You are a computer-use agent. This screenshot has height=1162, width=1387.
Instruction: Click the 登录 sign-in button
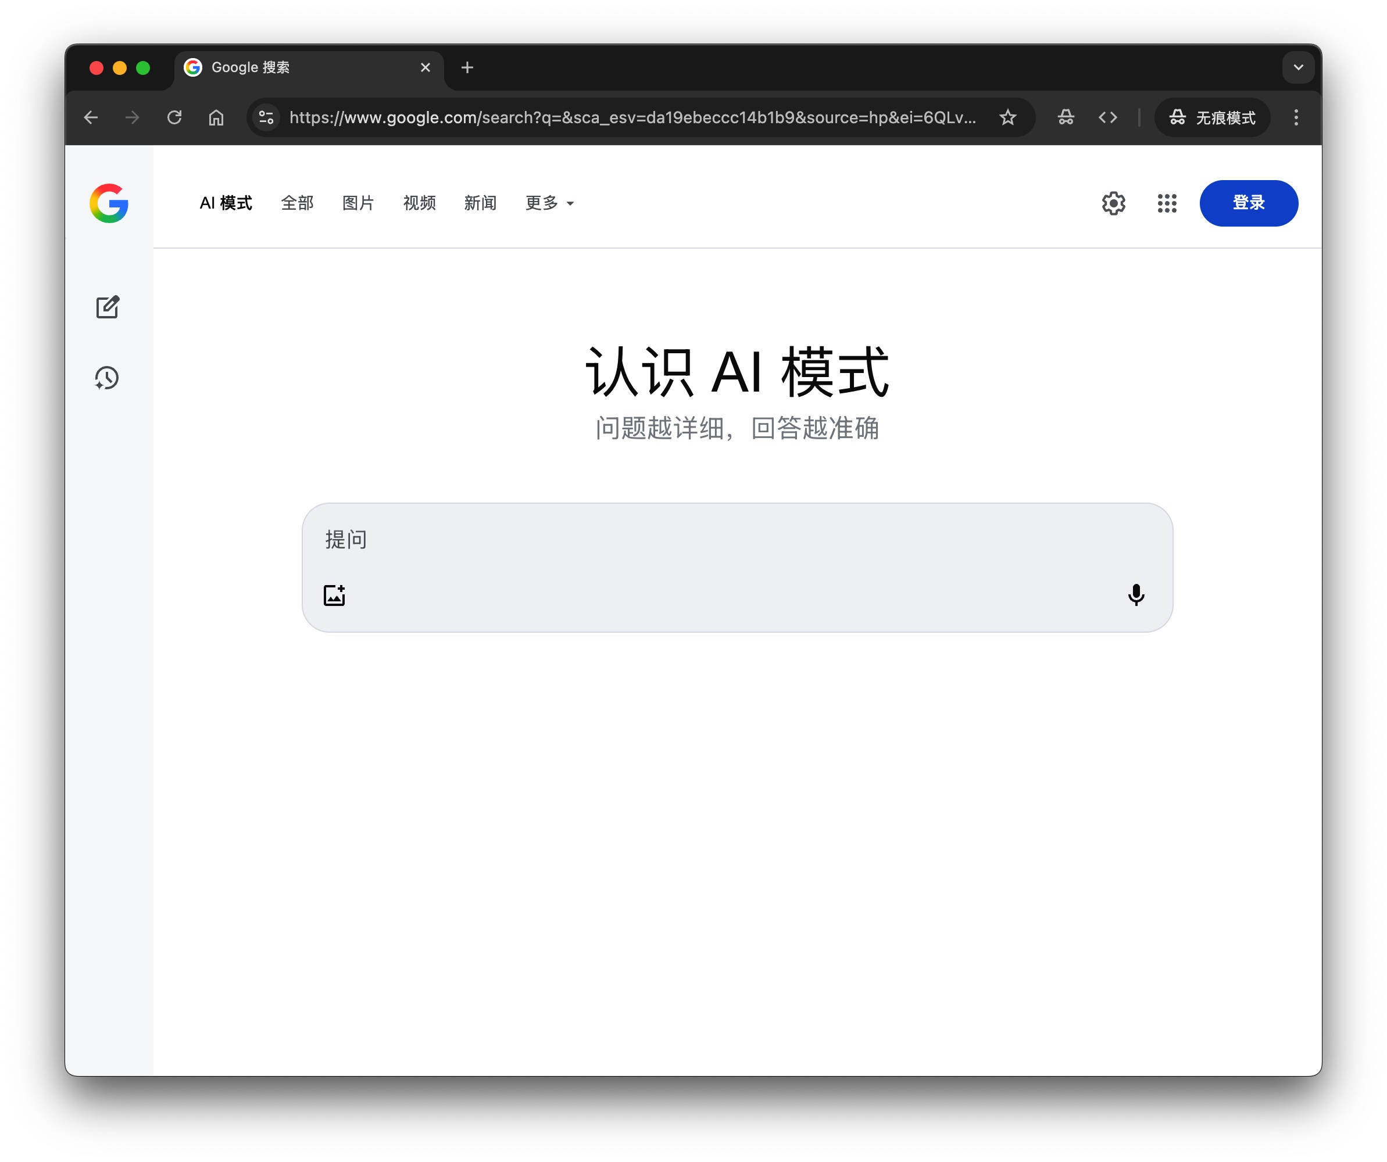[1247, 203]
